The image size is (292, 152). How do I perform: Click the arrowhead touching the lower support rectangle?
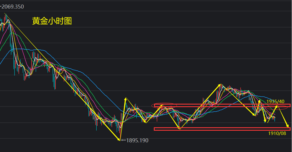179,129
